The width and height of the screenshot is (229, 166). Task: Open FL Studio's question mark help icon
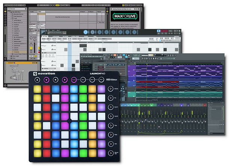[175, 55]
